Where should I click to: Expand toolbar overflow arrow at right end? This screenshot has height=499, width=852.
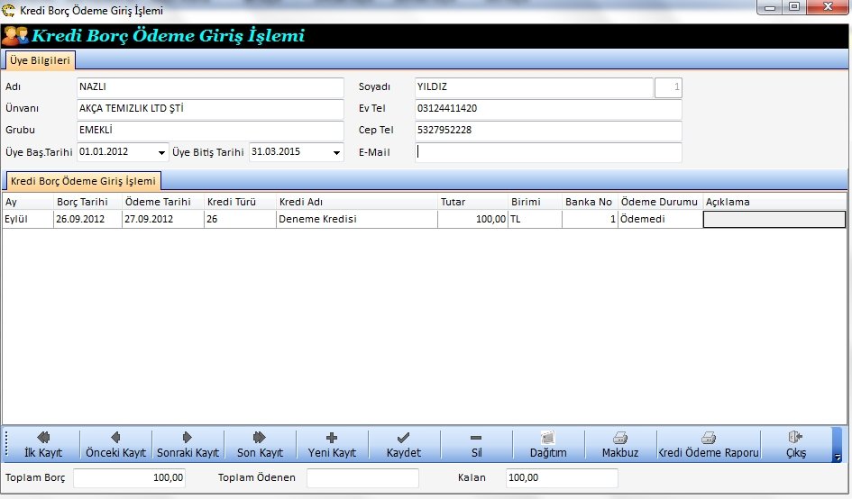[838, 458]
